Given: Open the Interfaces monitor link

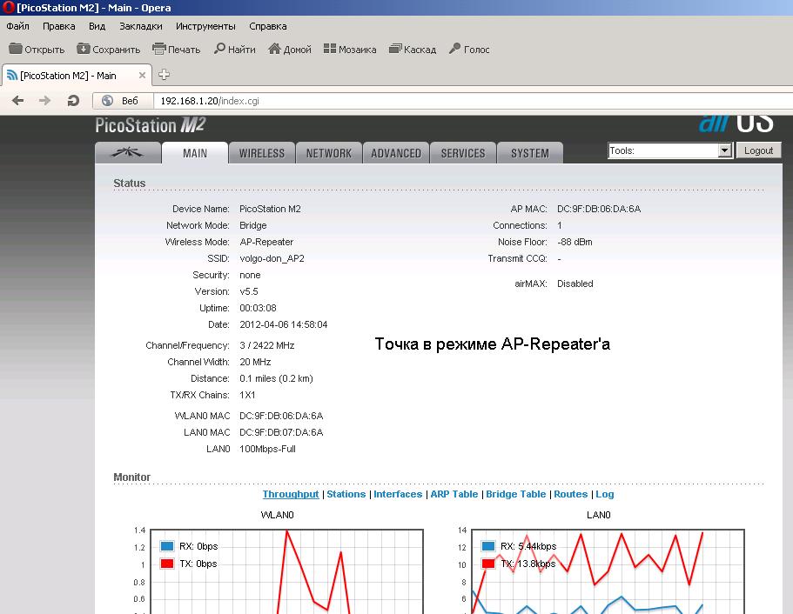Looking at the screenshot, I should (398, 494).
